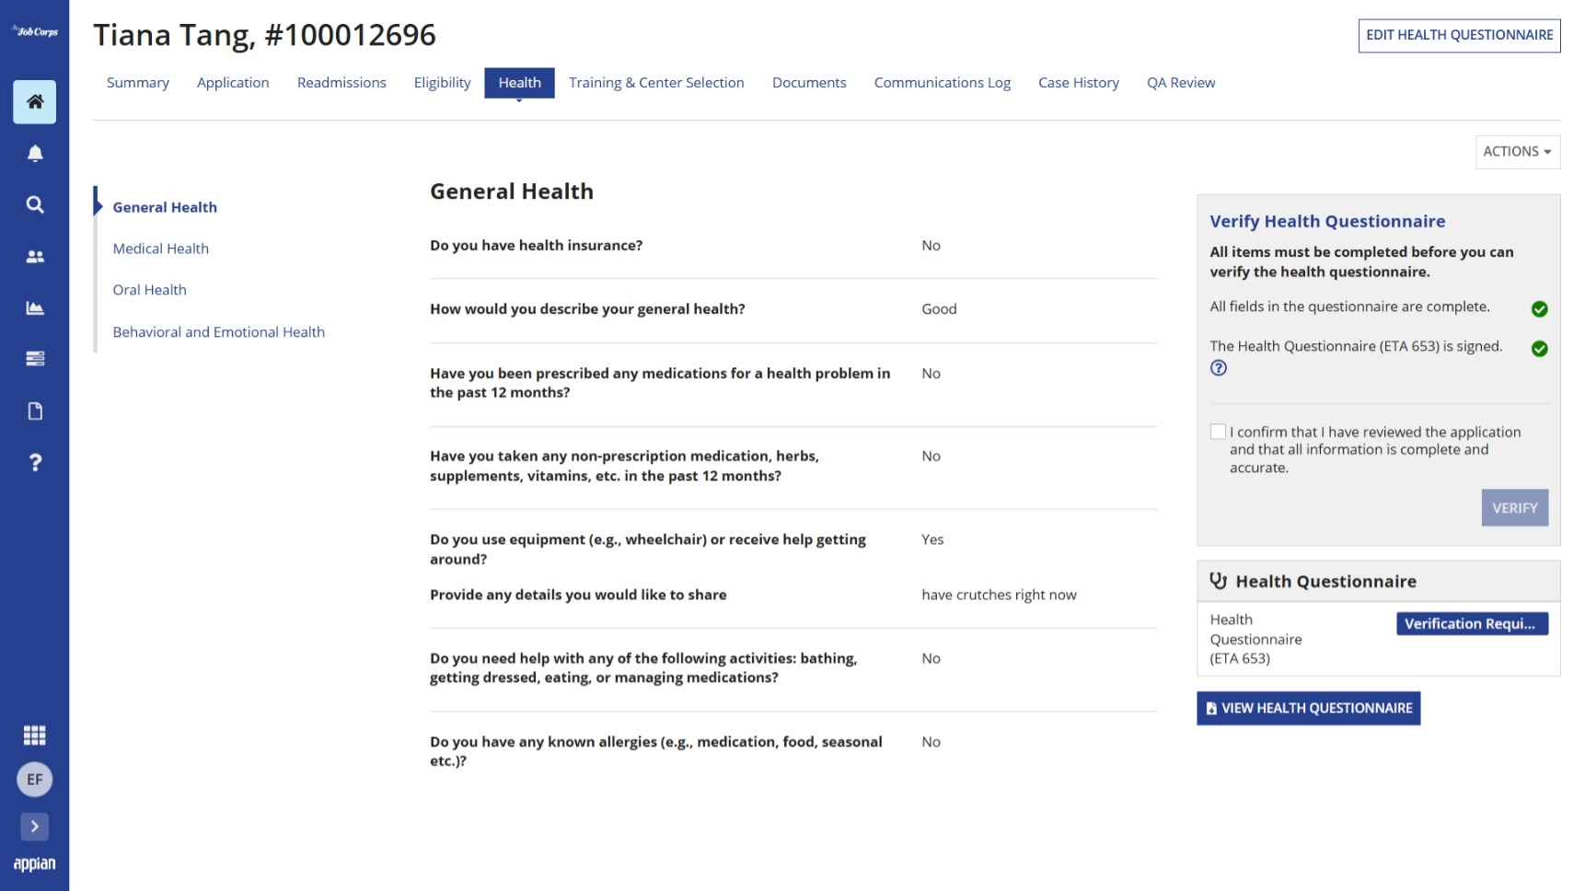The width and height of the screenshot is (1585, 891).
Task: Click the 'have crutches right now' answer
Action: [999, 596]
